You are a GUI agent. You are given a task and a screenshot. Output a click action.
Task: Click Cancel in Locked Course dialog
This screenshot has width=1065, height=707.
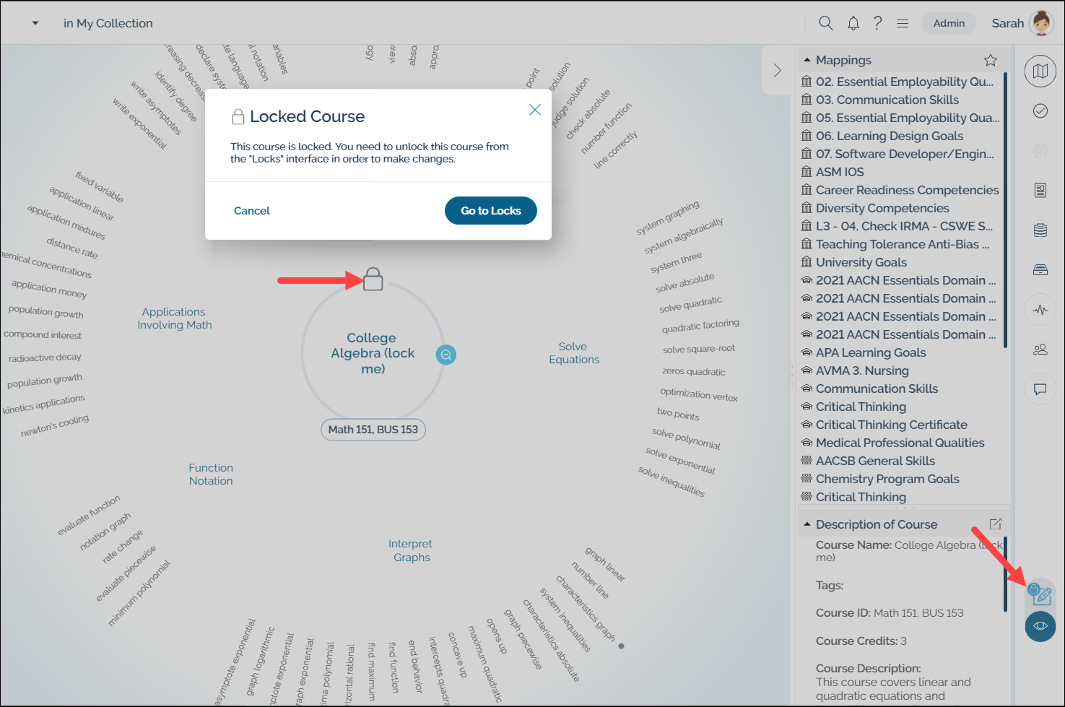click(x=251, y=210)
